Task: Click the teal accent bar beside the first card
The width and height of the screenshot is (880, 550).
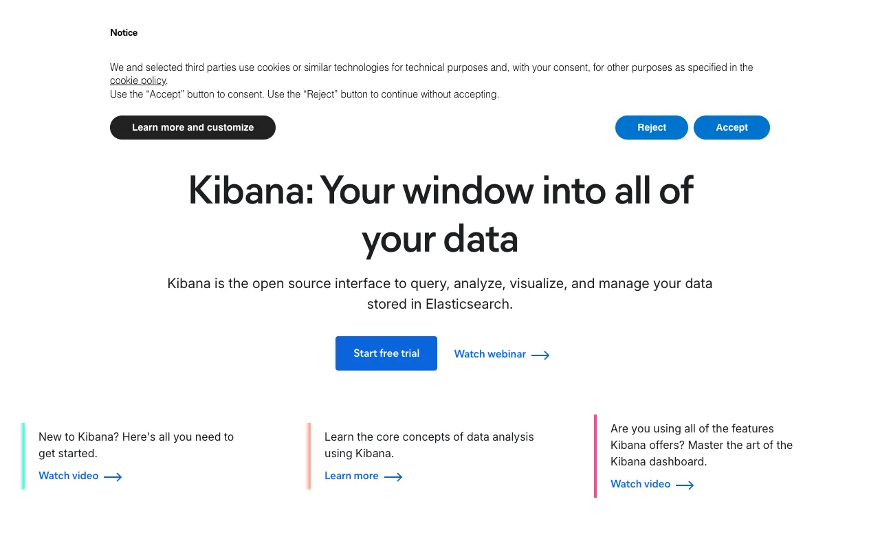Action: 23,456
